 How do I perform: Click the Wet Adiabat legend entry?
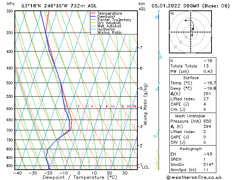106,26
